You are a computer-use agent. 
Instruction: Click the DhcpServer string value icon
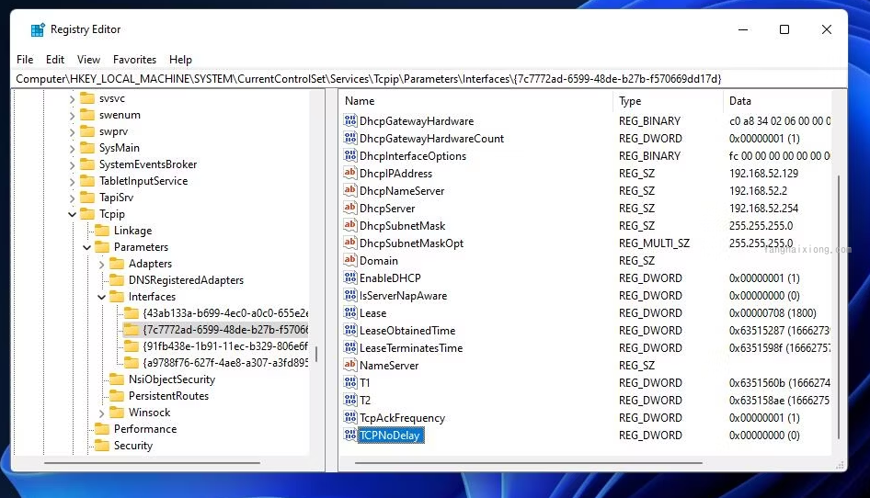tap(350, 208)
